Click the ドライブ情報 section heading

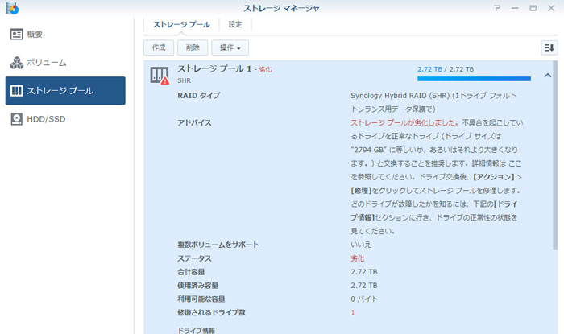coord(196,331)
